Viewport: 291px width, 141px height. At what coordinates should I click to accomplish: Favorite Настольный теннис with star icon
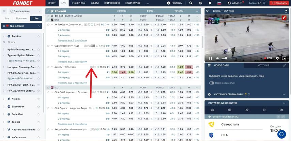click(x=39, y=130)
